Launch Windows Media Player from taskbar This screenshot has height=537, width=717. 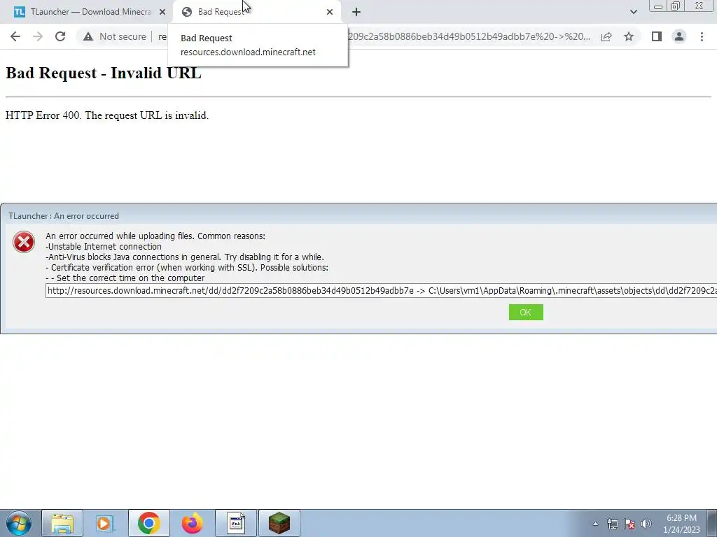coord(105,523)
